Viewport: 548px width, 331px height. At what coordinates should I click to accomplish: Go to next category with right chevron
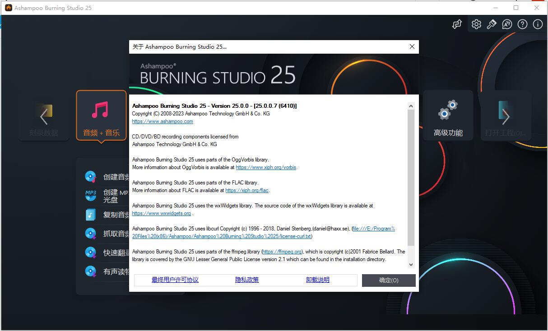coord(506,117)
